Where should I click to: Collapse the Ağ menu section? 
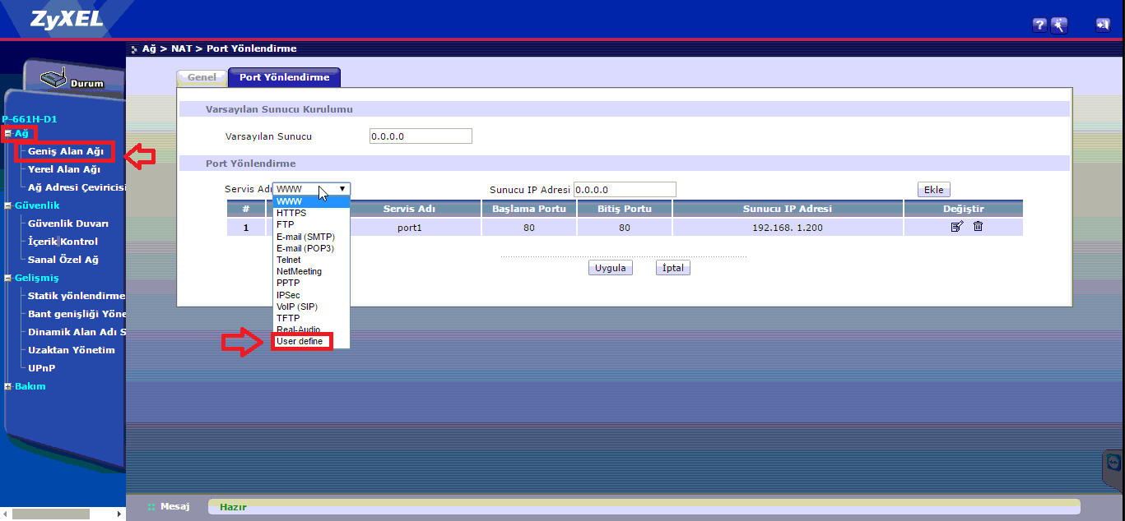pos(8,133)
